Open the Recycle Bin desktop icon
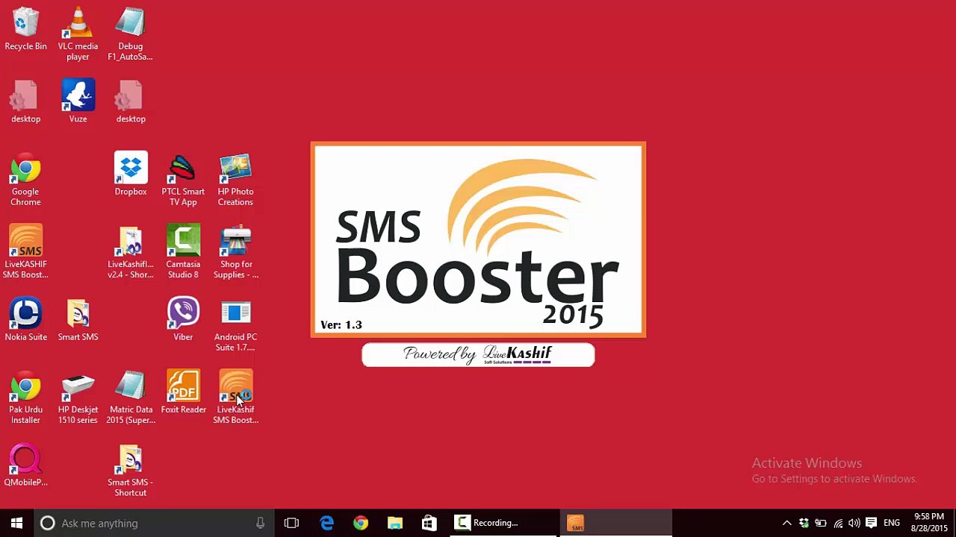This screenshot has height=537, width=956. pos(25,30)
